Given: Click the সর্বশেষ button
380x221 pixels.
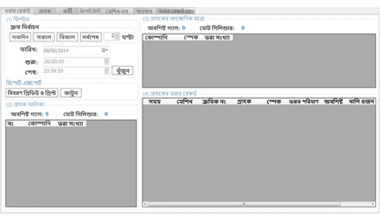Looking at the screenshot, I should click(91, 37).
